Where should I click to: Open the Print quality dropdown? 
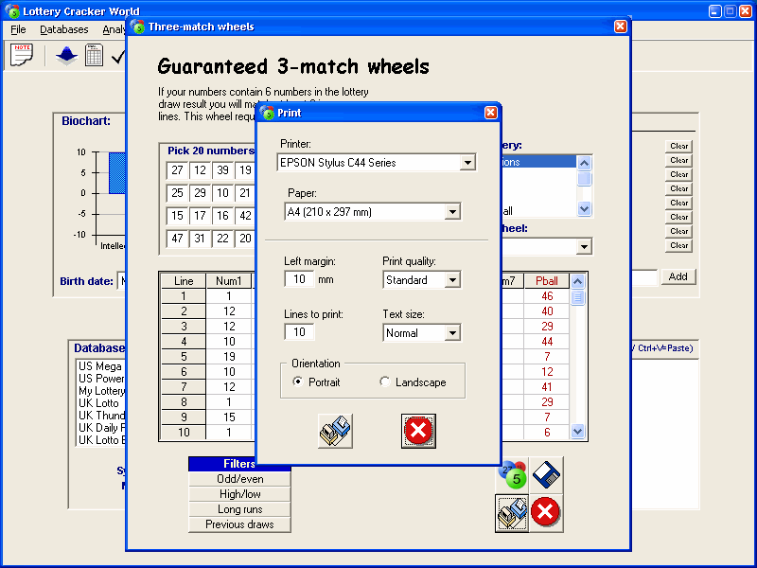[x=452, y=280]
